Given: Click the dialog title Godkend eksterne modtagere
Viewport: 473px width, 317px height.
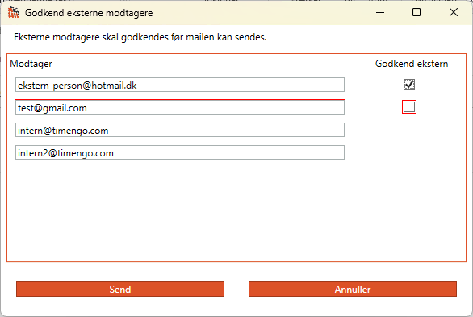Looking at the screenshot, I should point(89,13).
